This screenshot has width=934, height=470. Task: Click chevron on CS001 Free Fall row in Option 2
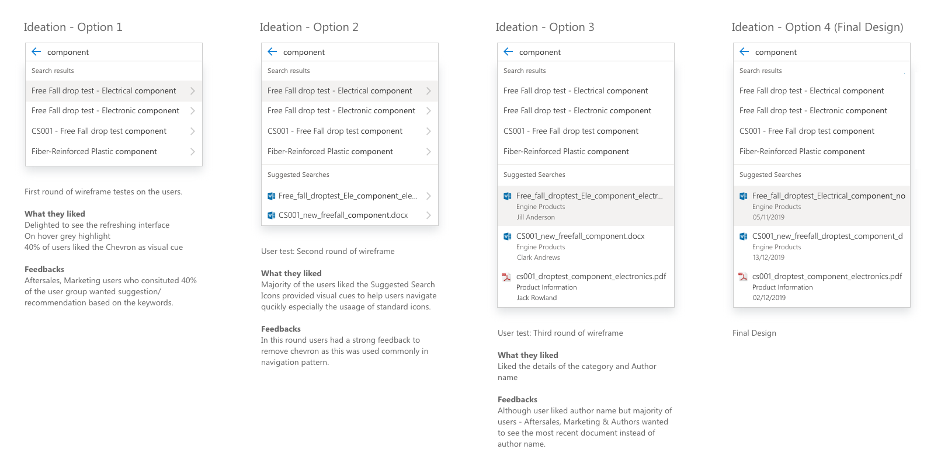pyautogui.click(x=429, y=131)
